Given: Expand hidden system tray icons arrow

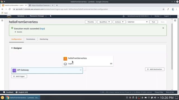Looking at the screenshot, I should [x=158, y=97].
